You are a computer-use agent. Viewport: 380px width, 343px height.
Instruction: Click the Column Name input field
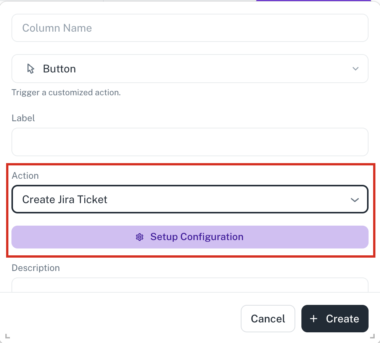tap(190, 28)
